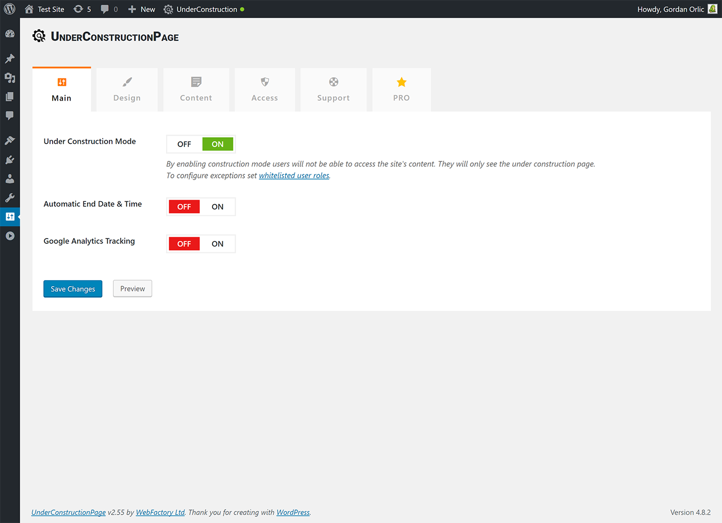
Task: Open the Dashboard sidebar icon
Action: (x=10, y=34)
